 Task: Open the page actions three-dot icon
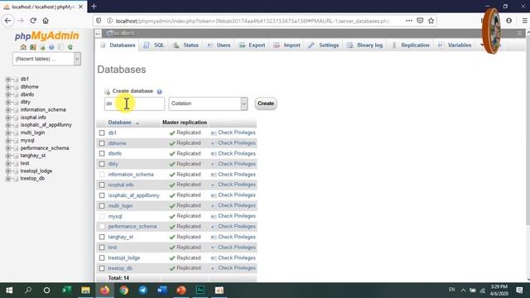tap(409, 21)
